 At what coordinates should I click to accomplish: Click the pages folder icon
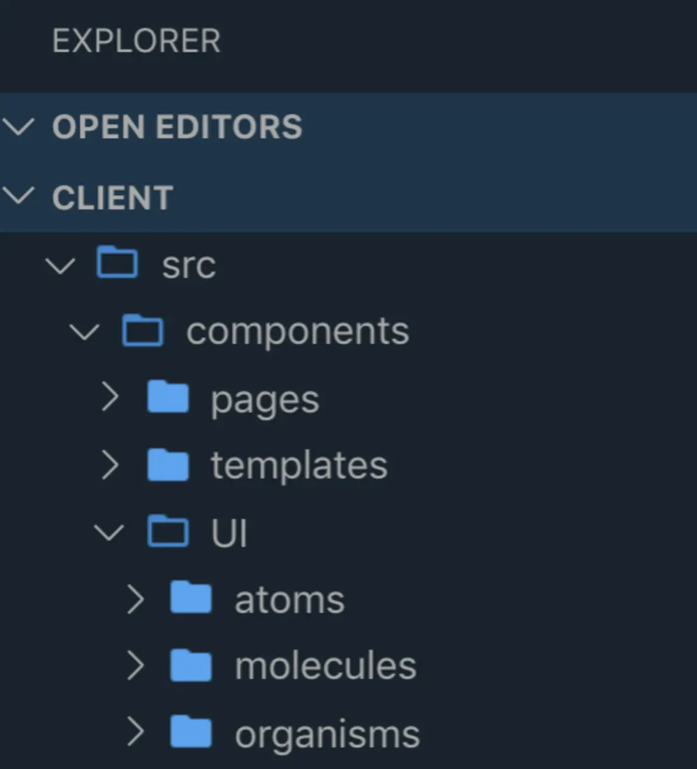click(x=168, y=397)
